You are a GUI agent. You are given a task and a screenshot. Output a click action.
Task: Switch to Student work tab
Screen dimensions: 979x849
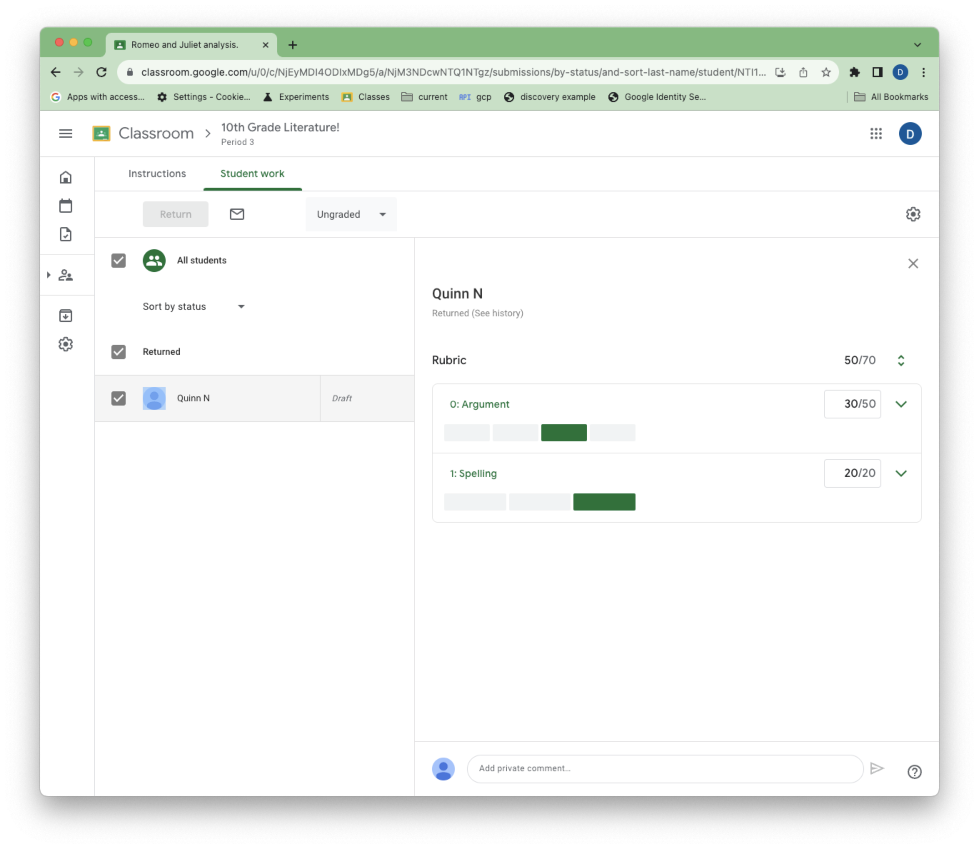pyautogui.click(x=252, y=173)
